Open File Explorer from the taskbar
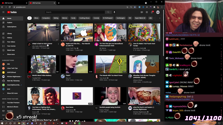This screenshot has width=223, height=125. point(19,123)
